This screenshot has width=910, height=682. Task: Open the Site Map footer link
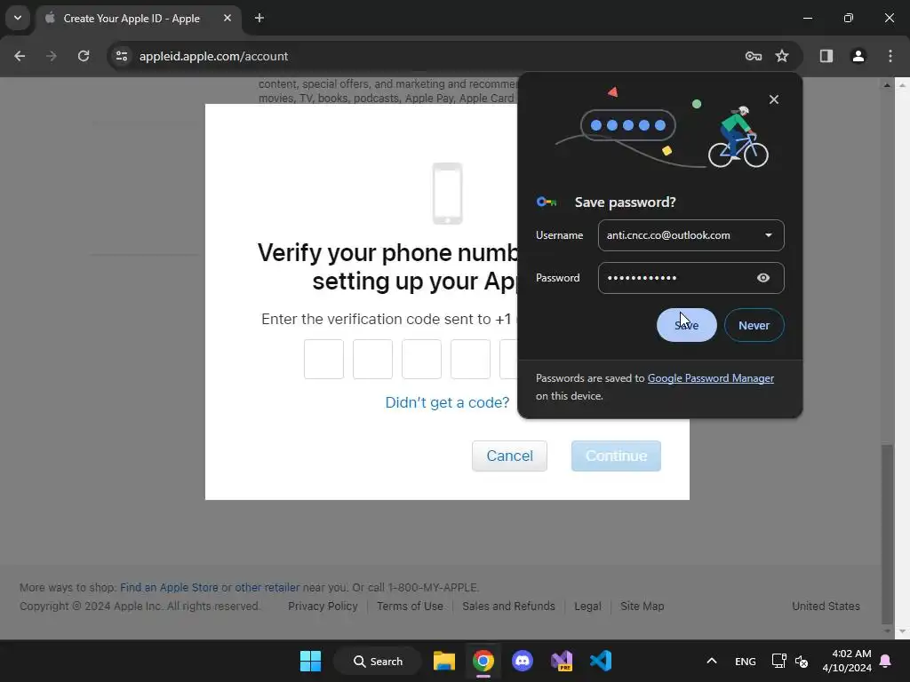tap(642, 606)
